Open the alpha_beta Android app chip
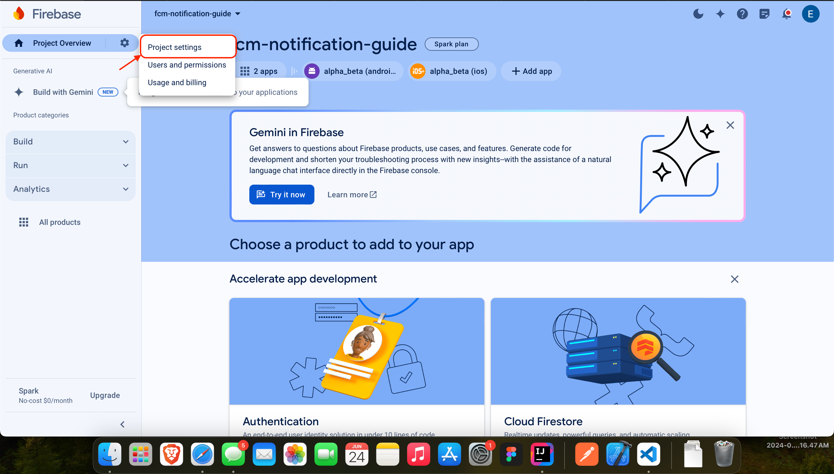Screen dimensions: 834x474 click(x=353, y=71)
